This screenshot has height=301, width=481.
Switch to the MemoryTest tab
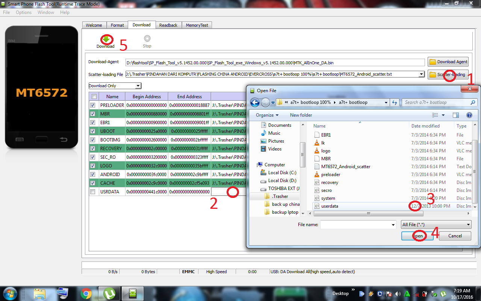pos(197,25)
